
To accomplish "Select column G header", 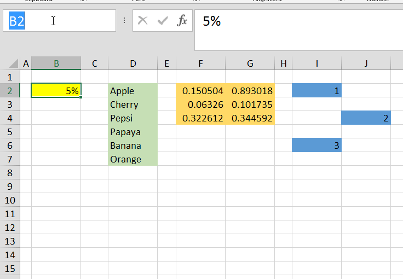I will pyautogui.click(x=250, y=63).
